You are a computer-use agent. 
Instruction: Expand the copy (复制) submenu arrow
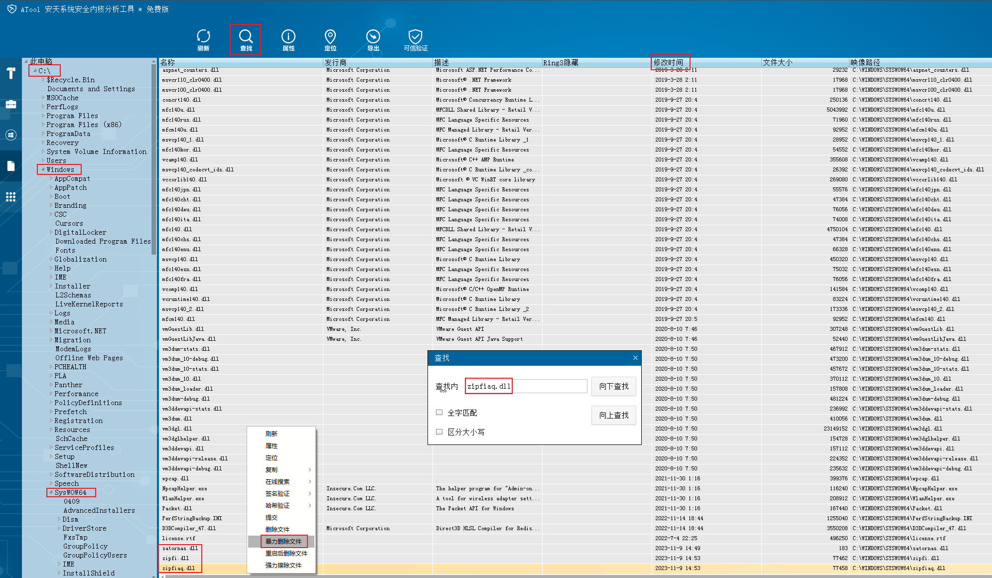click(x=309, y=470)
